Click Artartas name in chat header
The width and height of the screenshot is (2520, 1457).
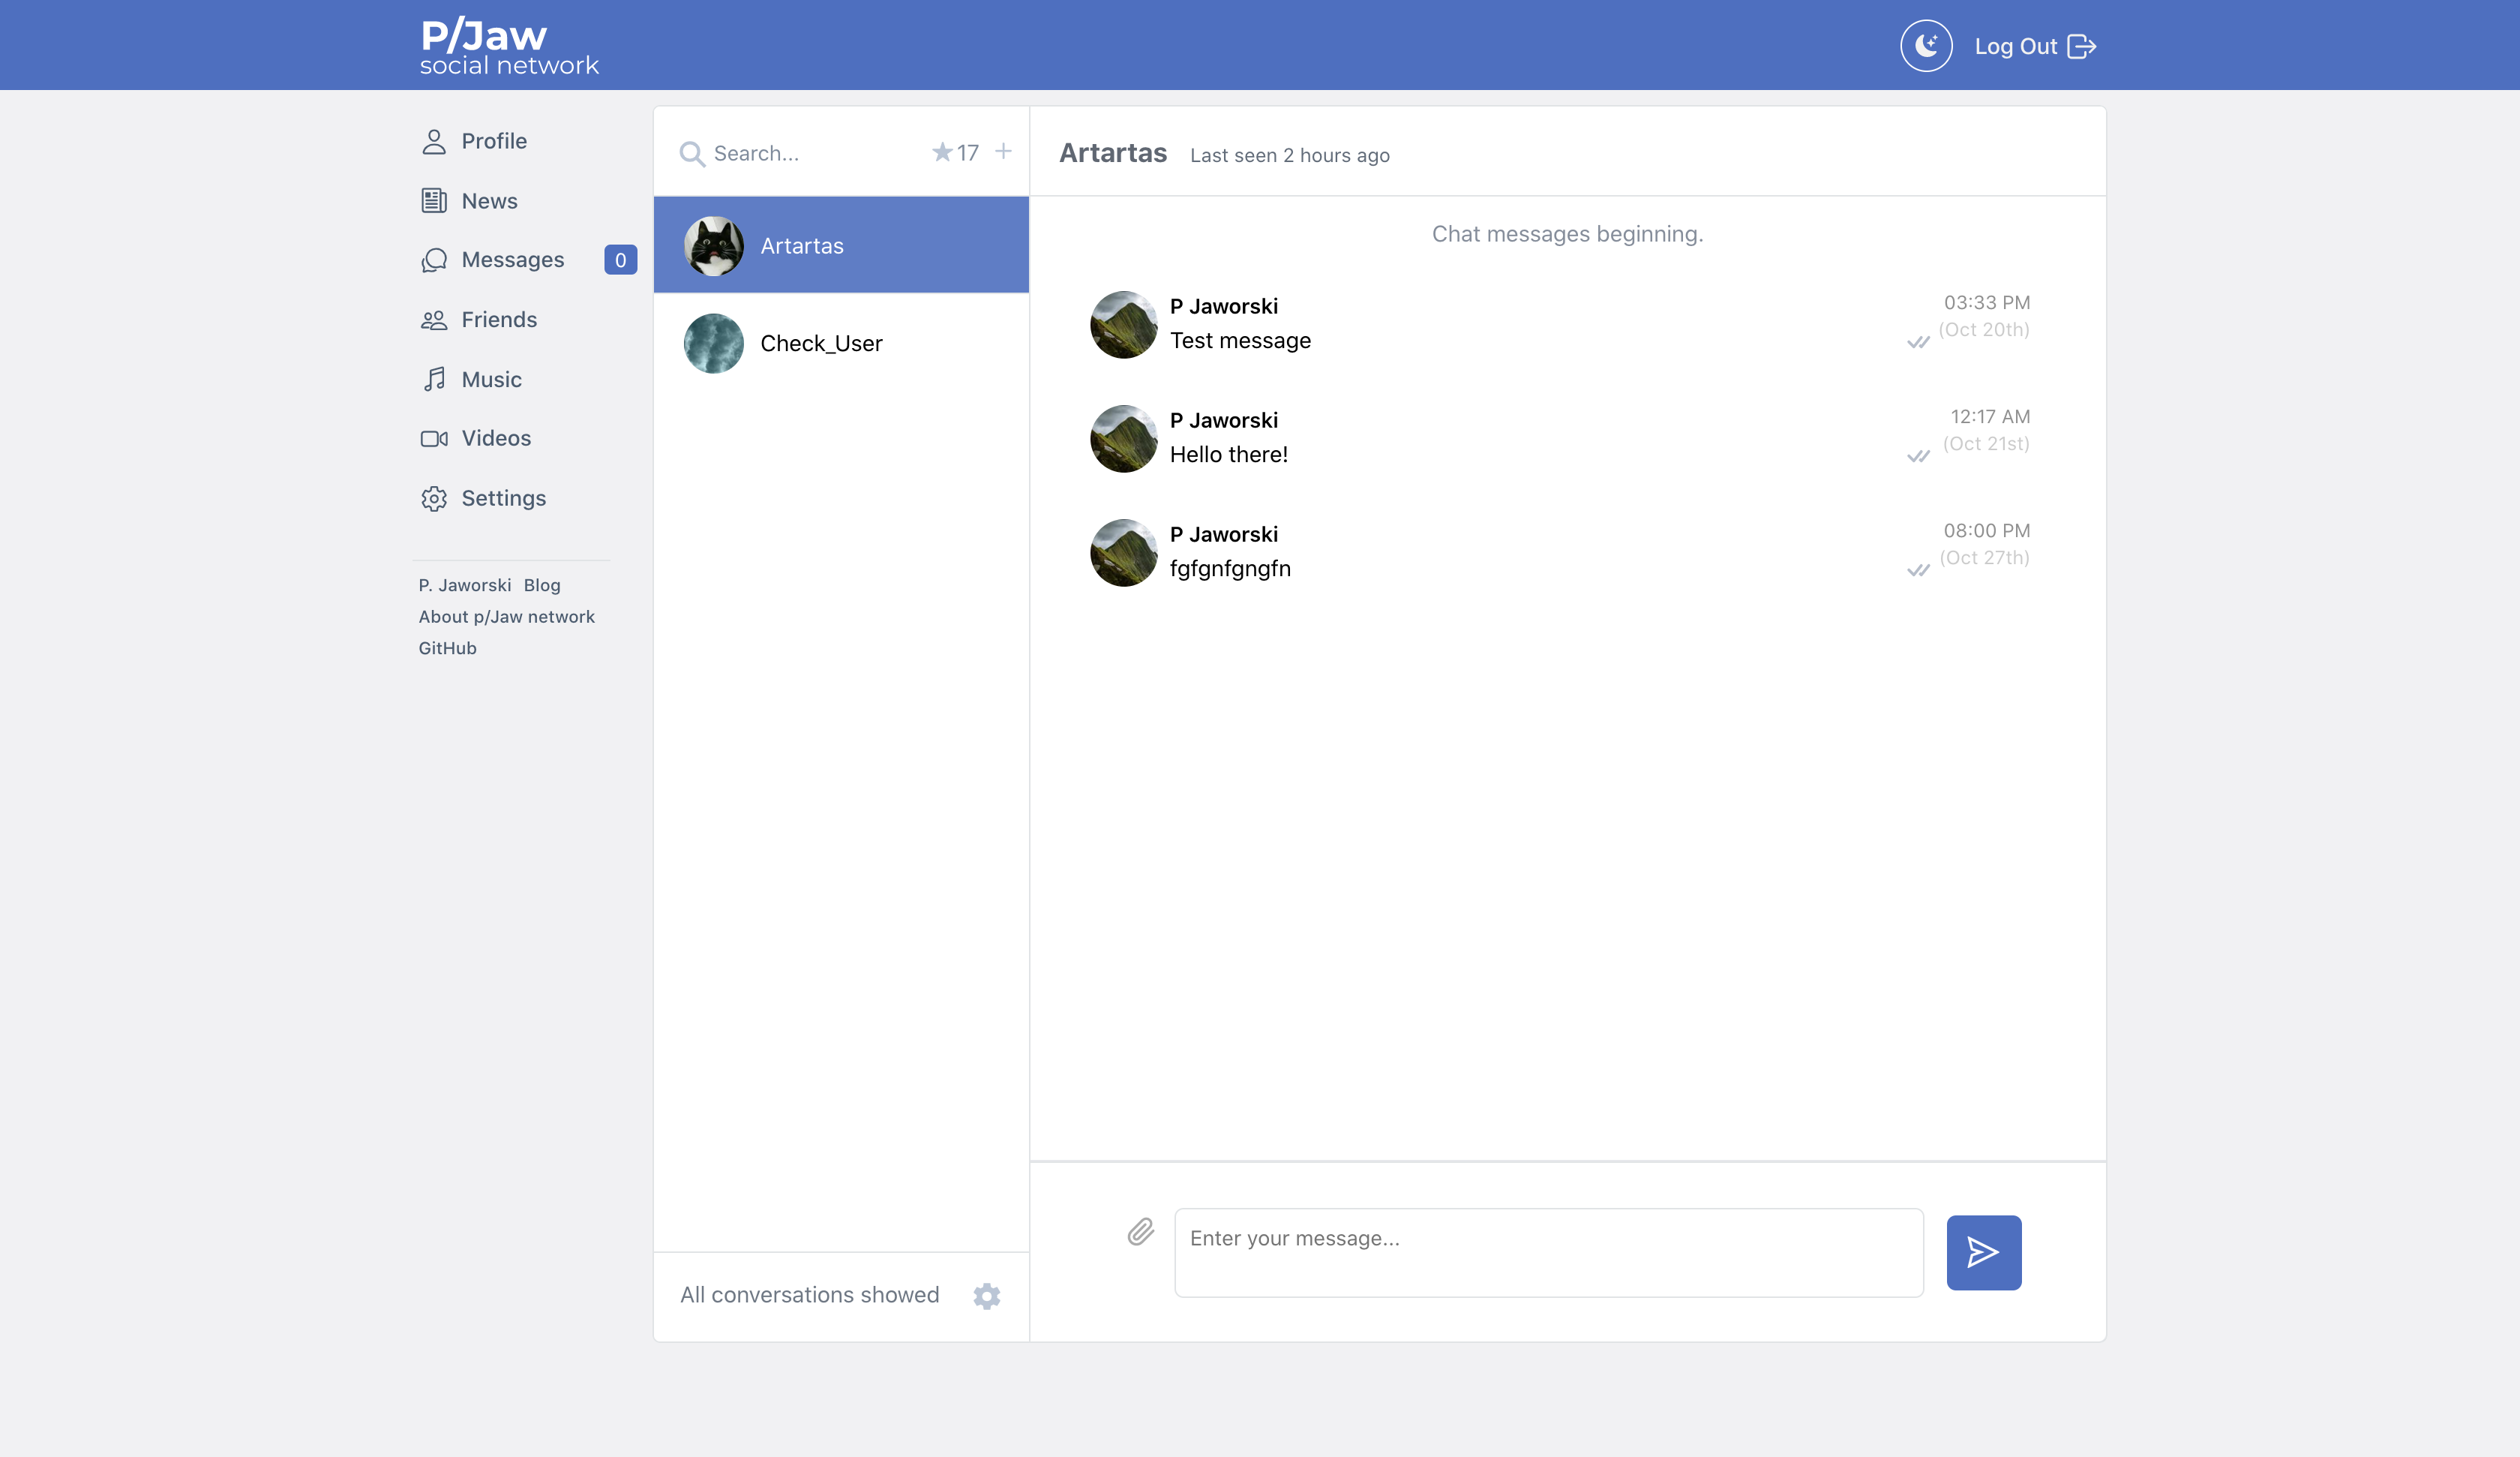(x=1113, y=153)
